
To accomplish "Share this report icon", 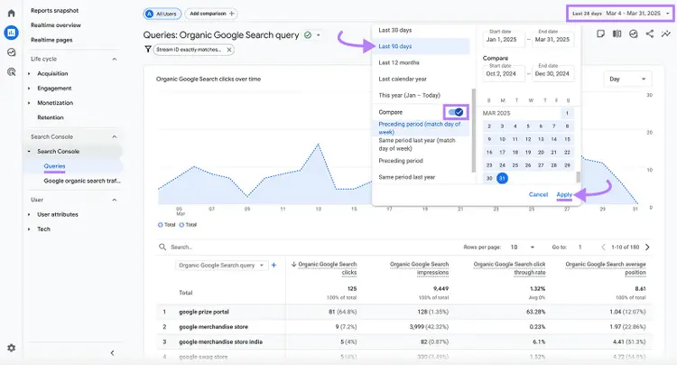I will click(x=649, y=33).
